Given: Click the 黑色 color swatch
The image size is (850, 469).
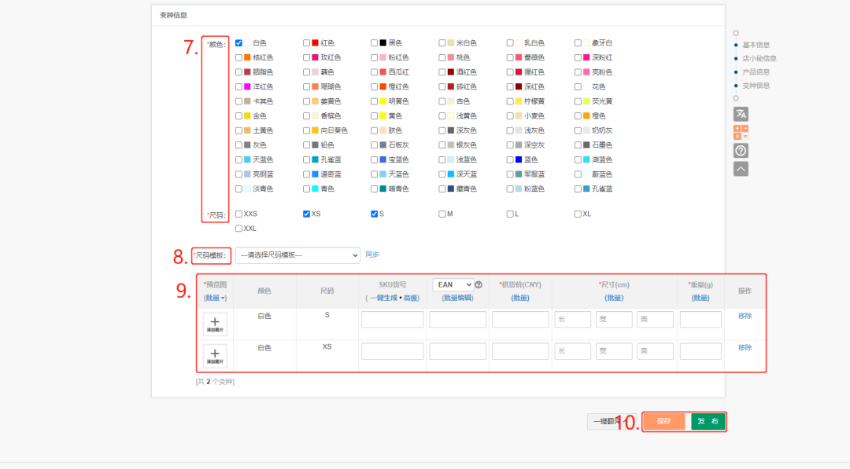Looking at the screenshot, I should (x=382, y=42).
